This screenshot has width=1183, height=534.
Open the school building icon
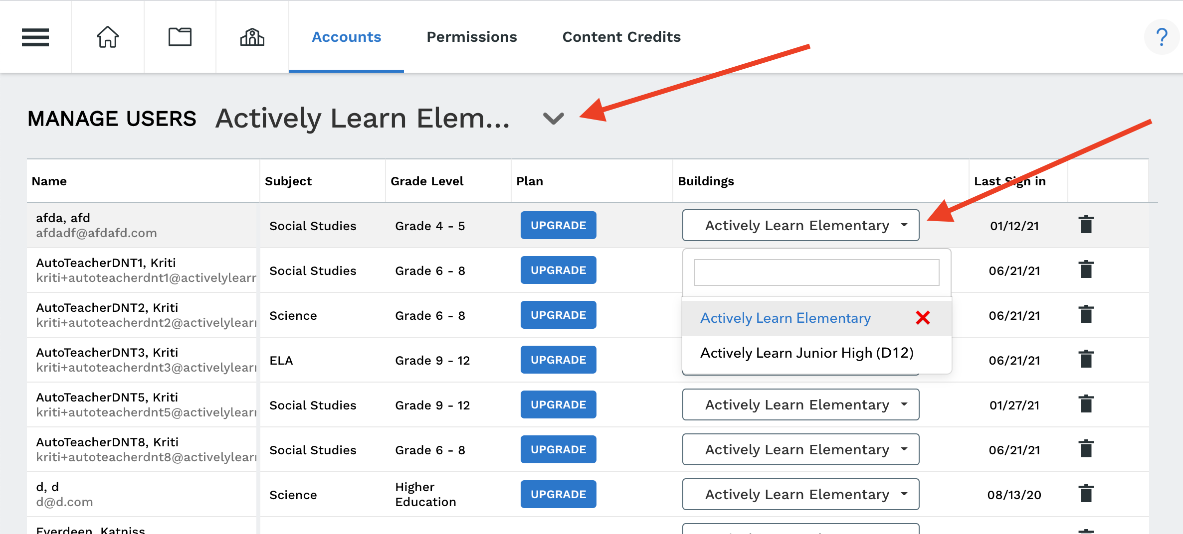(252, 37)
